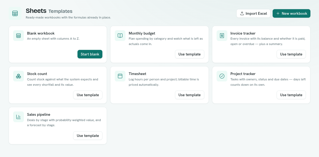
Task: Click the 'Ready-made workbooks' subtitle text
Action: 68,17
